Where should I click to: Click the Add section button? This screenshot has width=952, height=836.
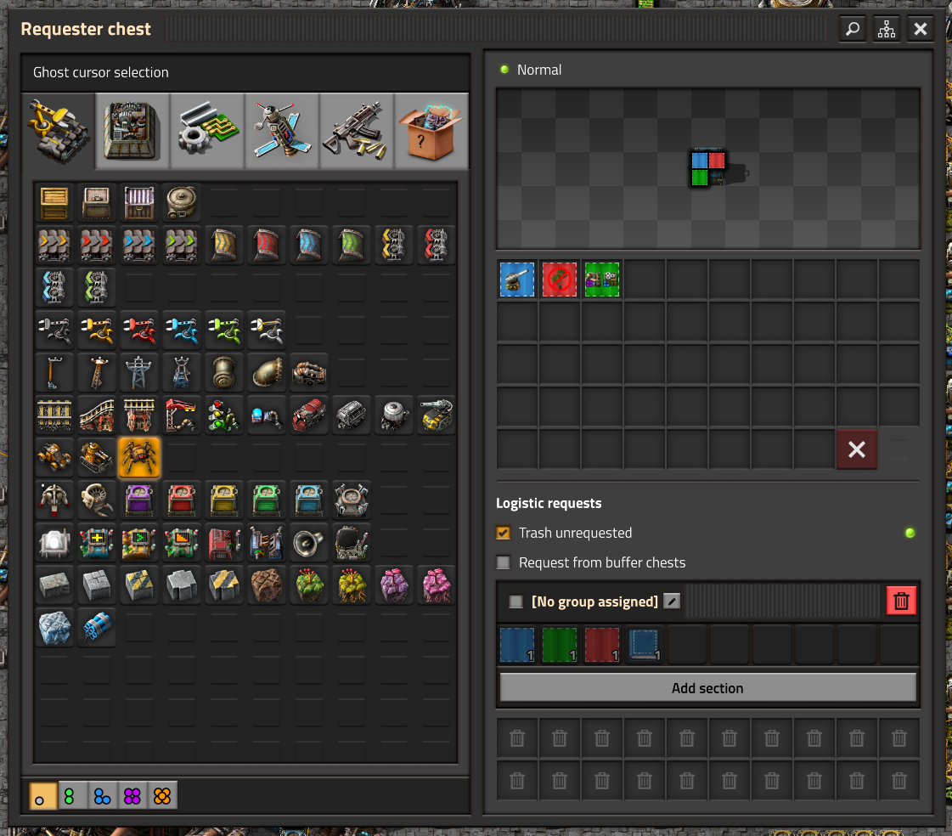(x=707, y=688)
